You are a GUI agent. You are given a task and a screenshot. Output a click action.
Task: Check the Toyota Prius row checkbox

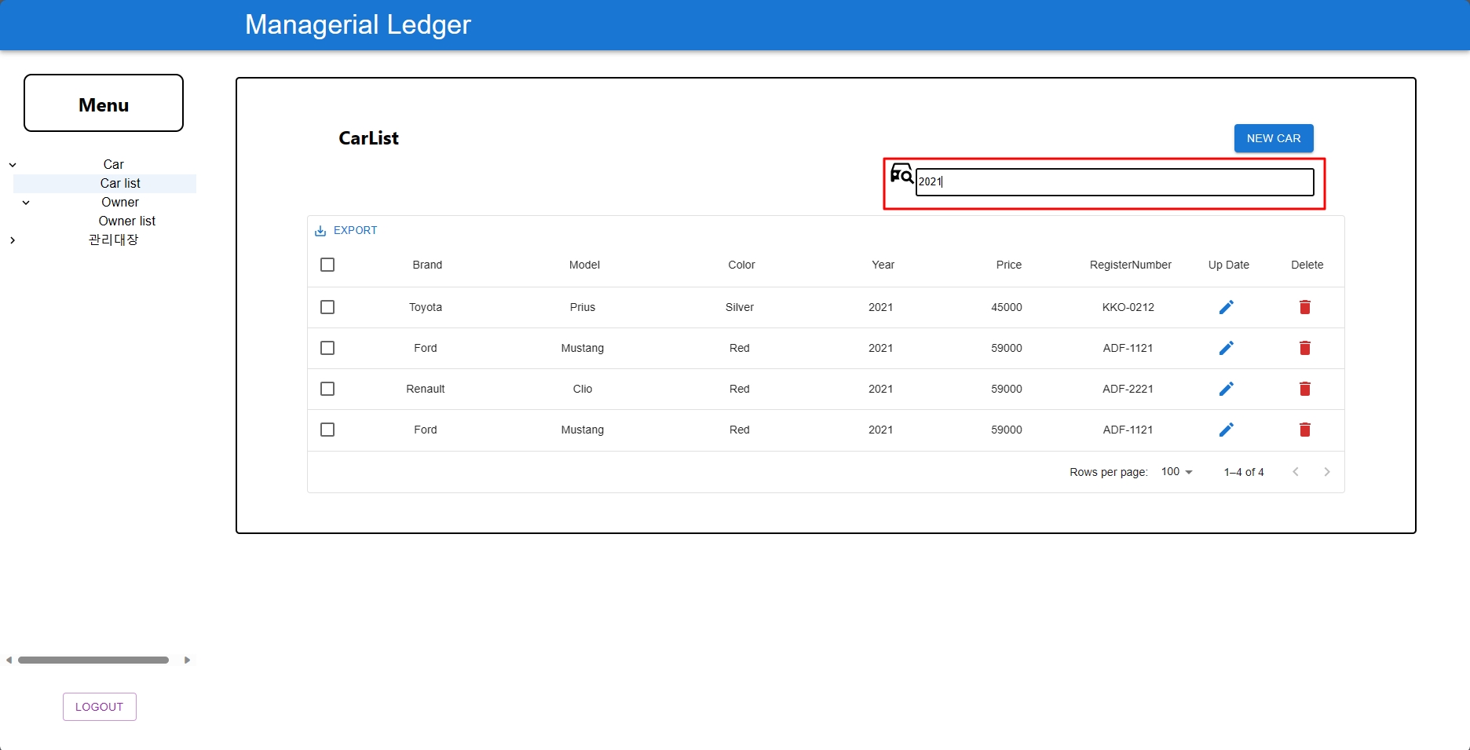[x=327, y=307]
